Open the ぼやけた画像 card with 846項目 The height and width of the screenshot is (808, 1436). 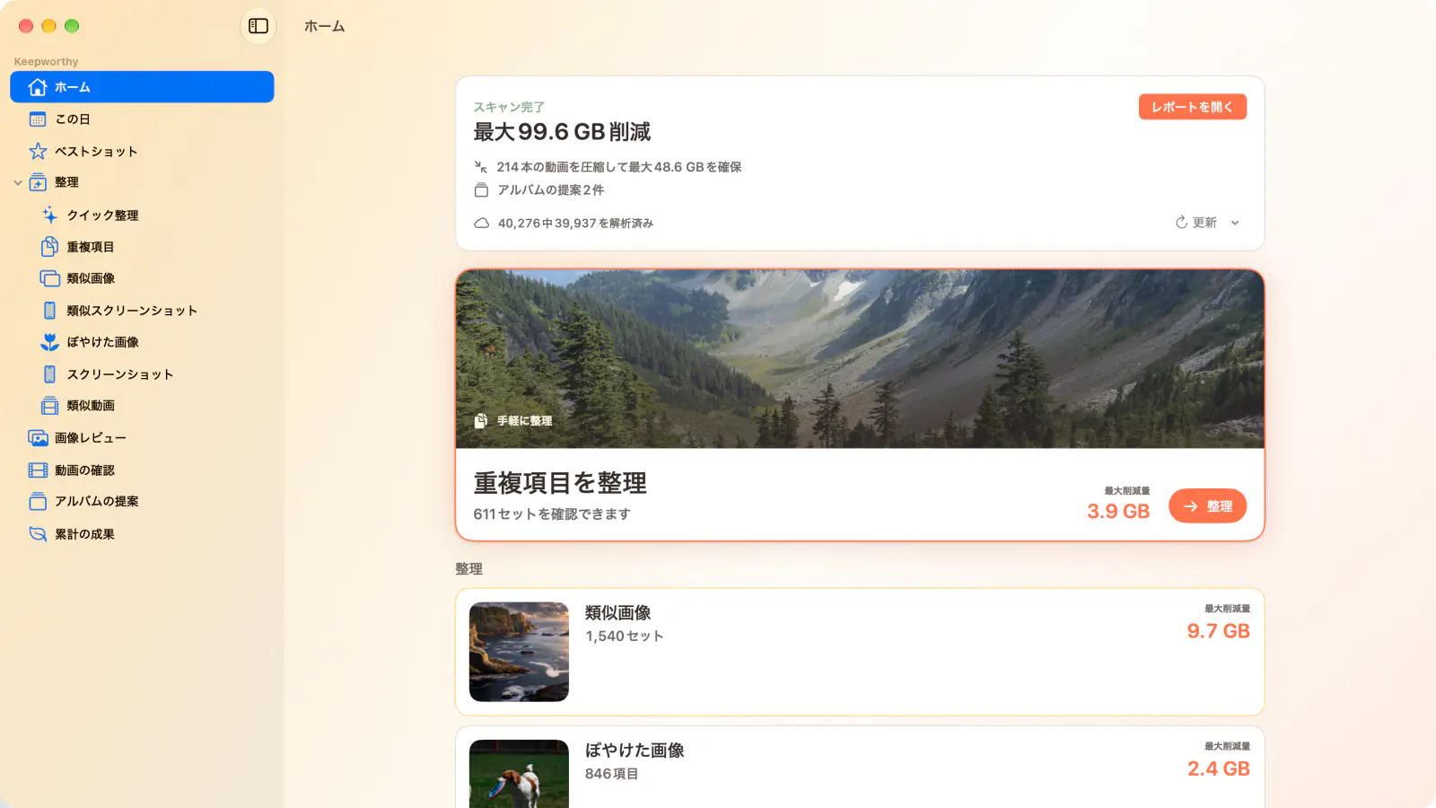860,768
